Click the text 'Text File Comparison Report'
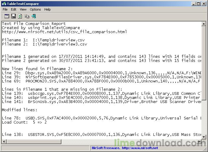Image resolution: width=208 pixels, height=152 pixels. [x=34, y=23]
